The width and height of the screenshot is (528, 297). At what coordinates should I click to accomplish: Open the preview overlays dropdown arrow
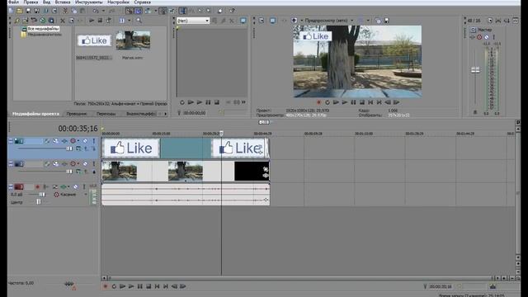coord(368,21)
